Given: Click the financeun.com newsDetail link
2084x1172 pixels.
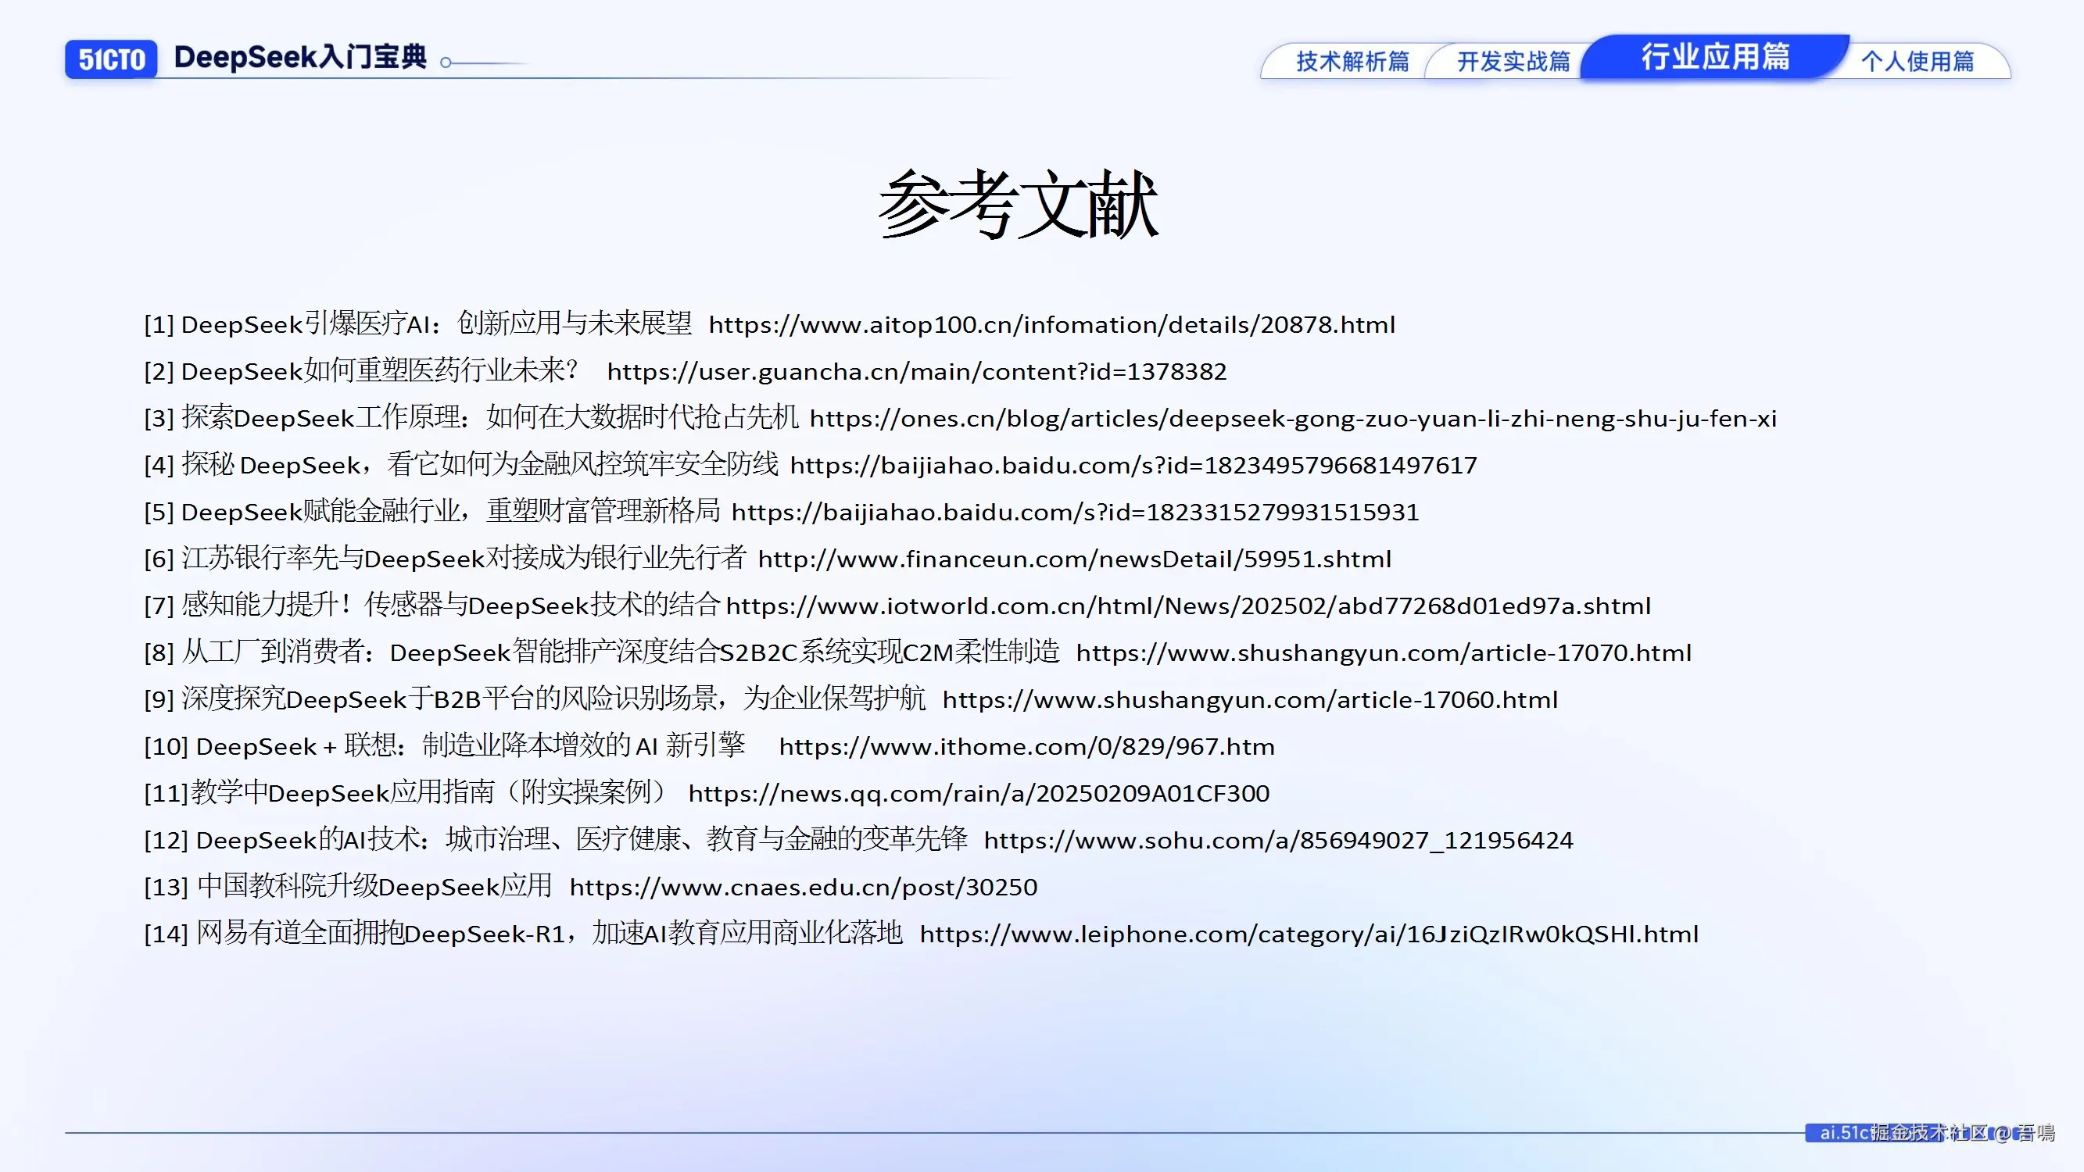Looking at the screenshot, I should [x=1074, y=559].
